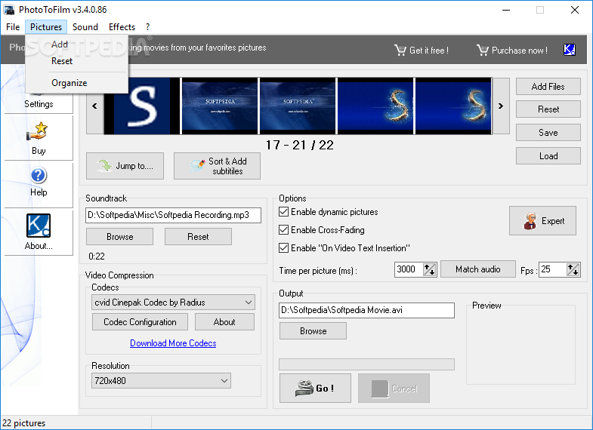Screen dimensions: 593x430
Task: Open Settings in the sidebar
Action: pos(39,104)
